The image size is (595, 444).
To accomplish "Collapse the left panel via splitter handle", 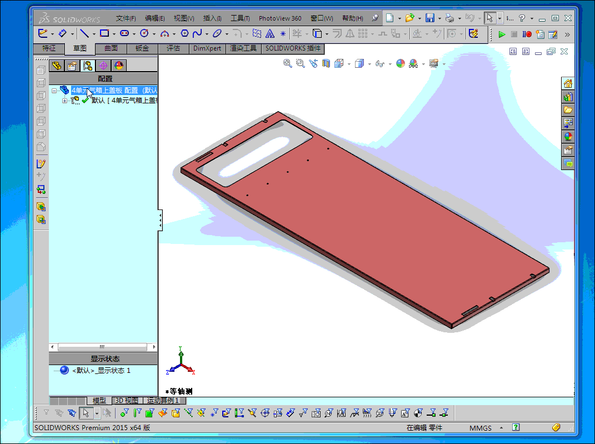I will click(160, 220).
